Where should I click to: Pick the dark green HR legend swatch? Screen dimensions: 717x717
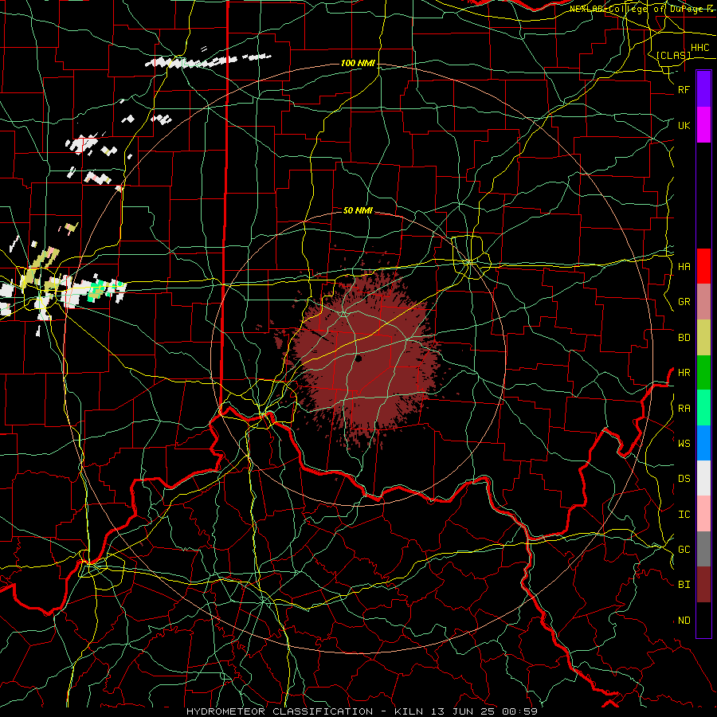click(x=703, y=373)
